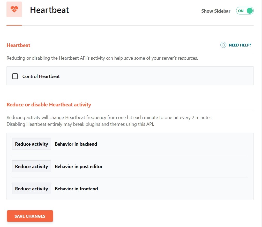Open the Reduce activity dropdown for post editor

[x=32, y=167]
